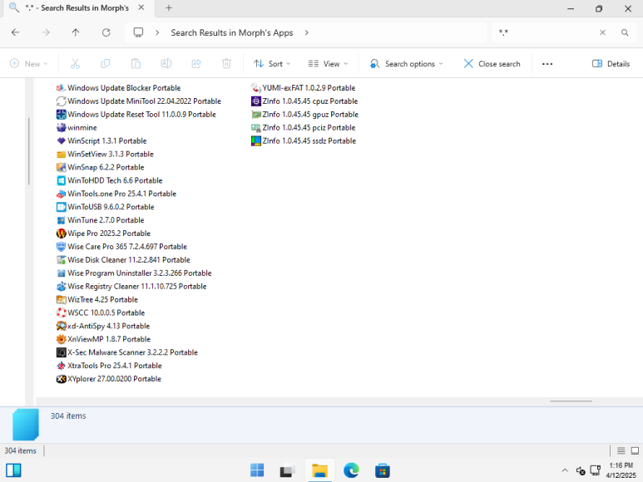Select the WSCC 10.0.0.5 icon
Image resolution: width=643 pixels, height=482 pixels.
click(x=61, y=312)
